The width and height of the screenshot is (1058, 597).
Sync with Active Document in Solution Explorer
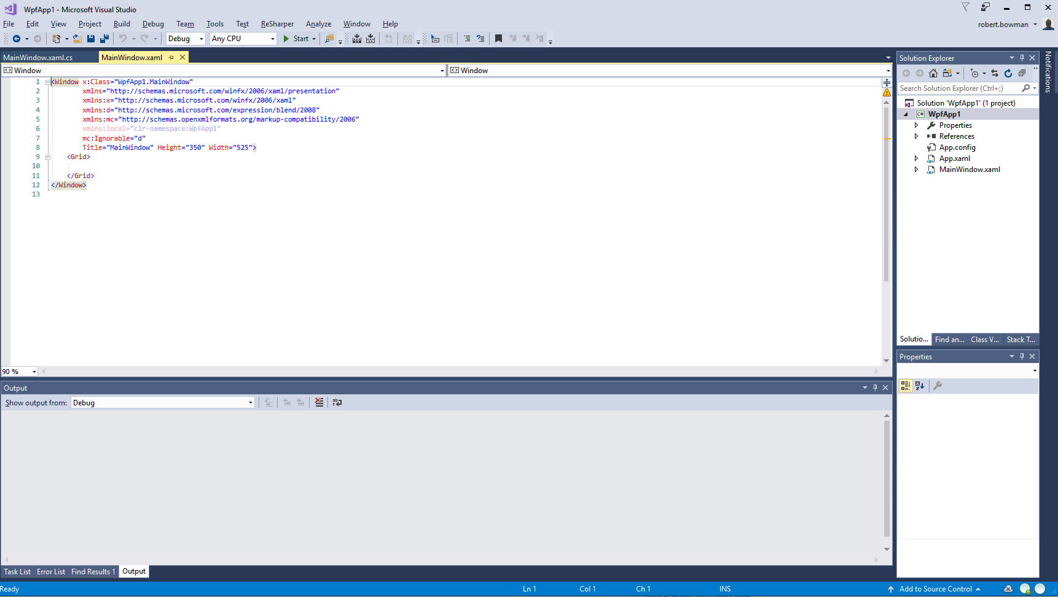pyautogui.click(x=995, y=73)
